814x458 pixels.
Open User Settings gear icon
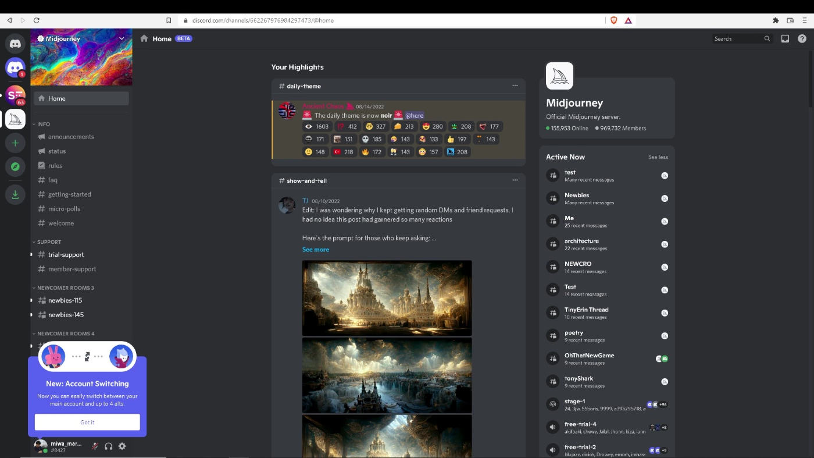click(122, 446)
